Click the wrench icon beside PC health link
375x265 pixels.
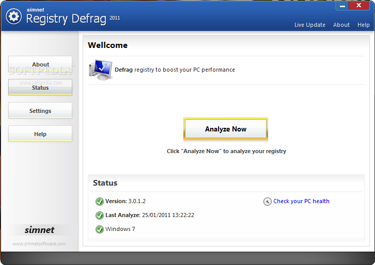coord(268,202)
